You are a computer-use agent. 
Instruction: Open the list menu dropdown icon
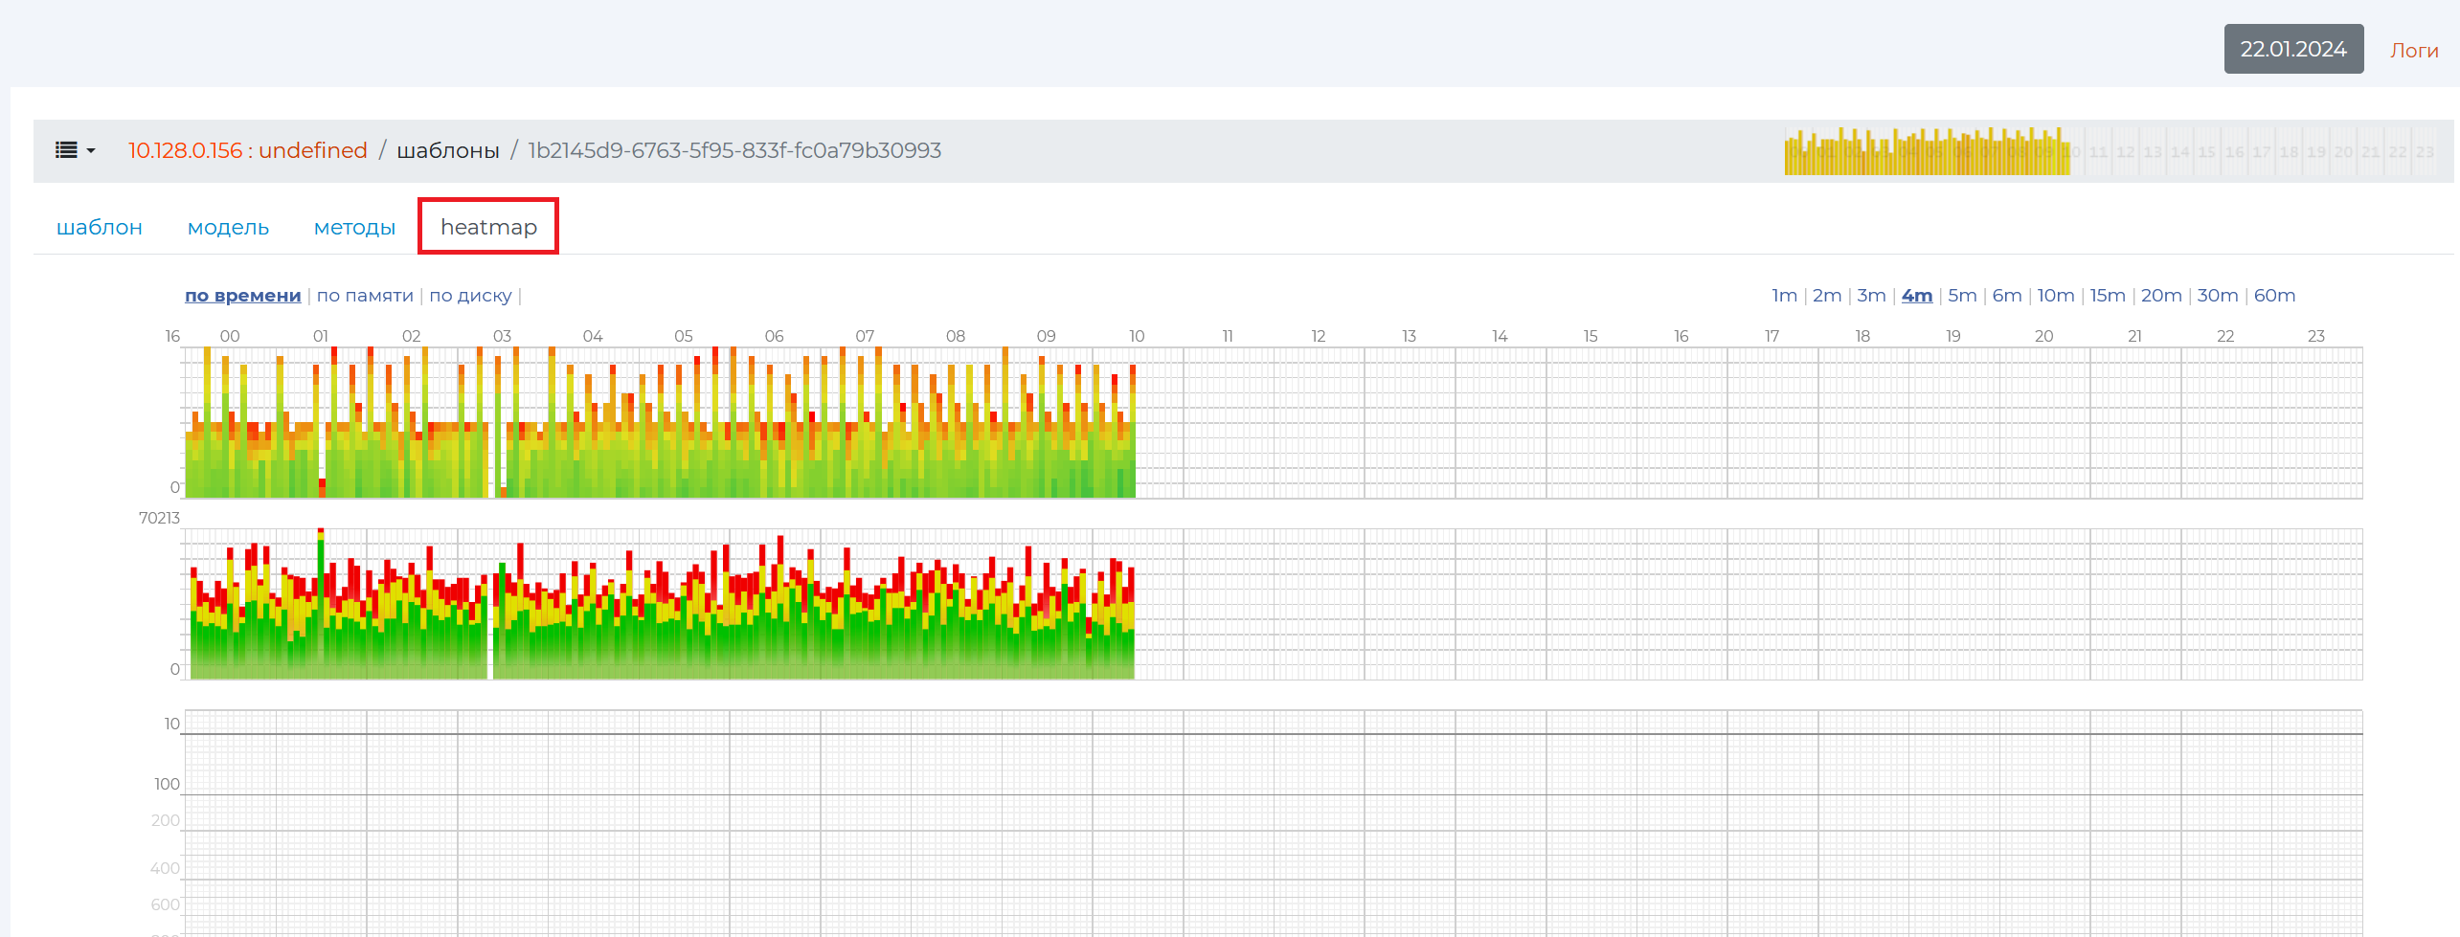75,150
